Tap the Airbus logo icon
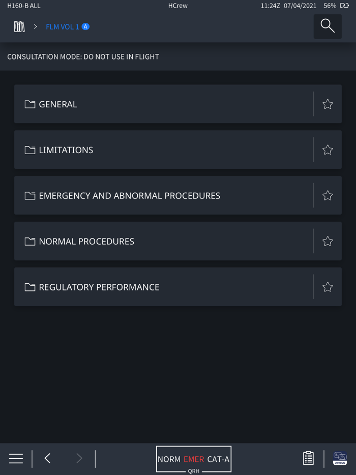 point(340,458)
